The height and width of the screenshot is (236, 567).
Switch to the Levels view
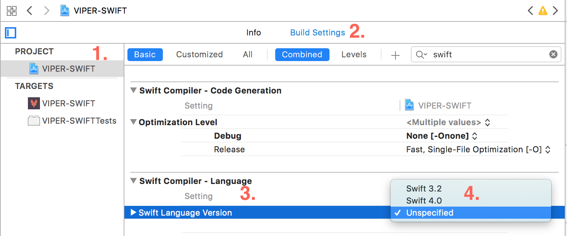tap(354, 55)
